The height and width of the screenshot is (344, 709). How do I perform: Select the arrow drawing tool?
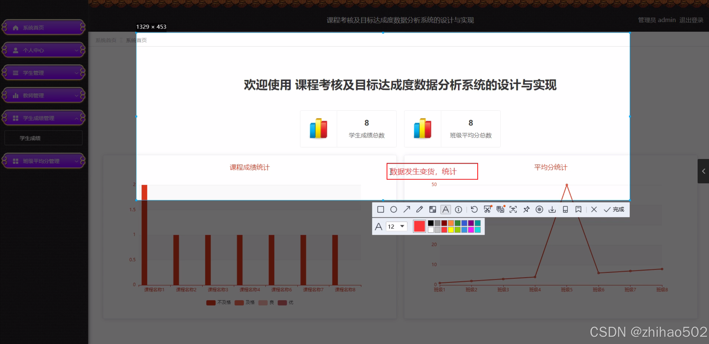coord(406,209)
